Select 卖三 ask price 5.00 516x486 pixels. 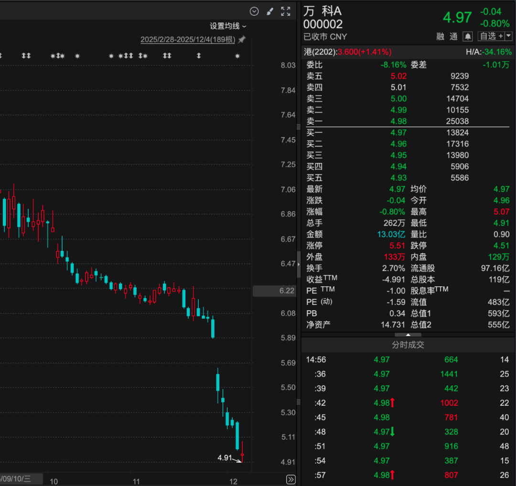398,99
